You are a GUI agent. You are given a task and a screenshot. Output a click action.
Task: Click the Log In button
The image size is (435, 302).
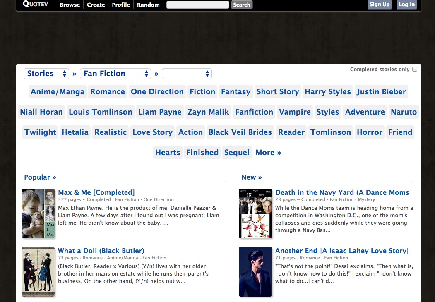coord(407,5)
